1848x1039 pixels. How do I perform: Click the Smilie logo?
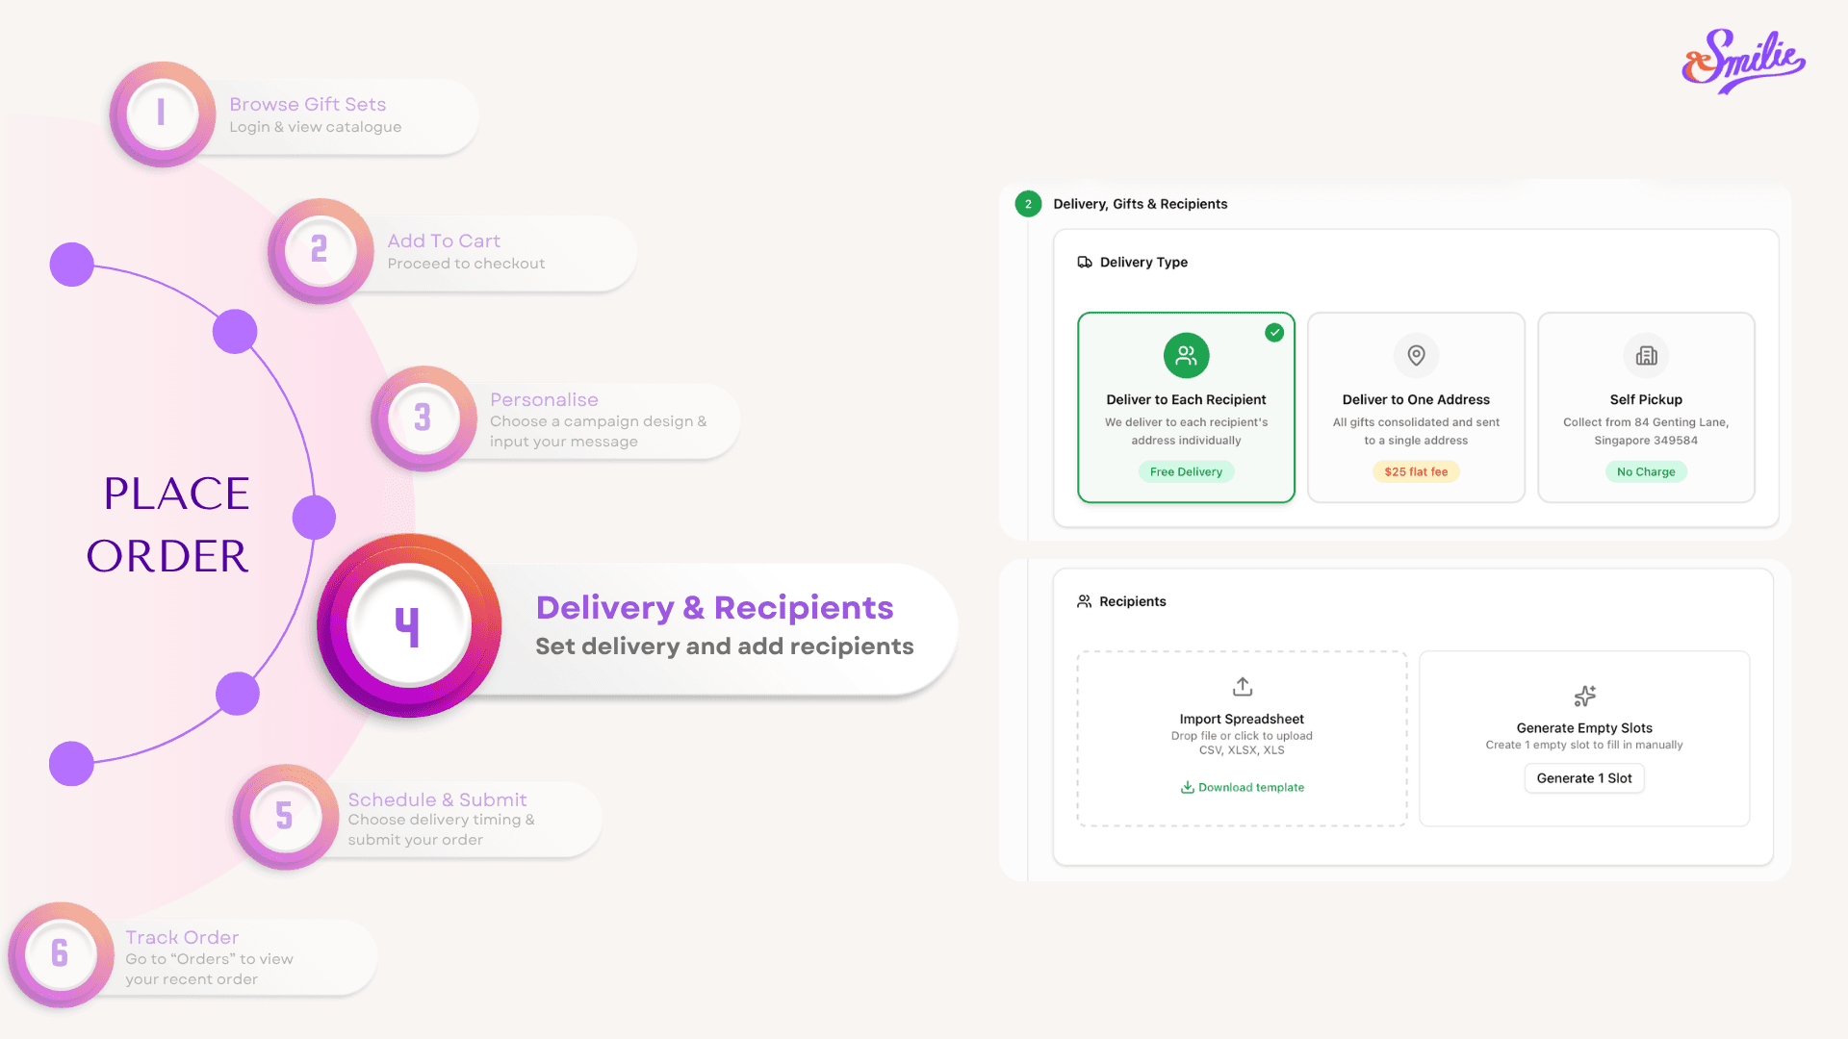point(1743,61)
